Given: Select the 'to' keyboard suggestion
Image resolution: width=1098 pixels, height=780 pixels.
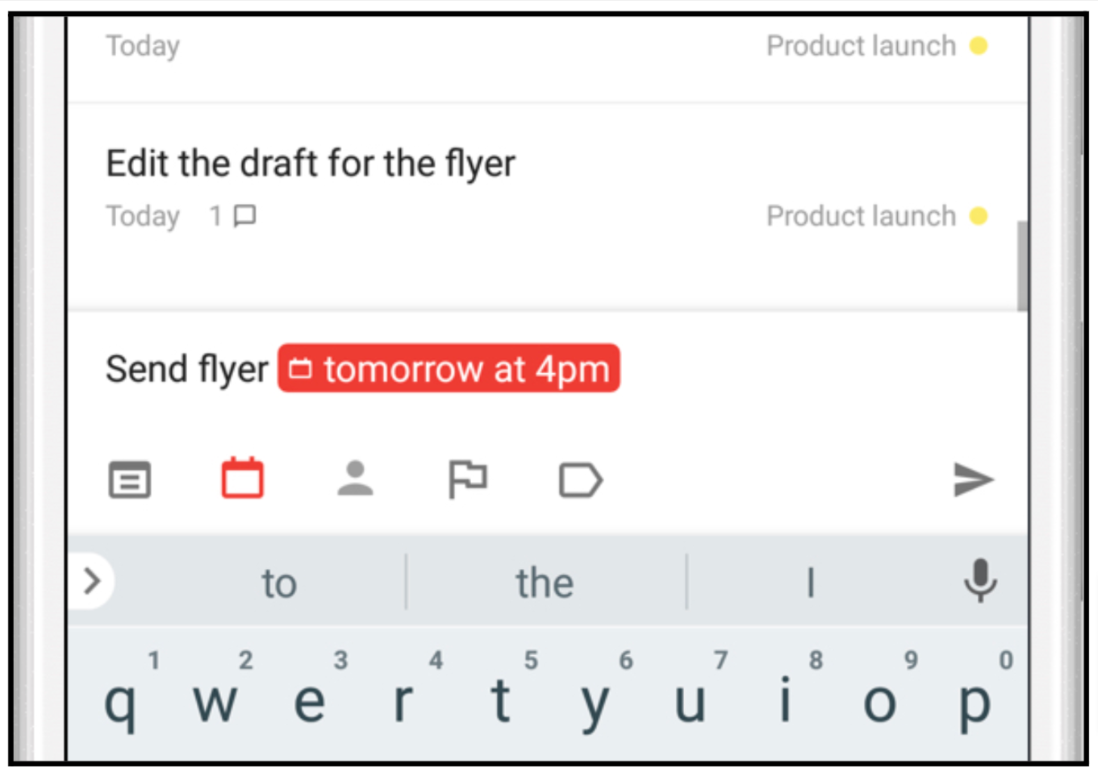Looking at the screenshot, I should tap(278, 582).
